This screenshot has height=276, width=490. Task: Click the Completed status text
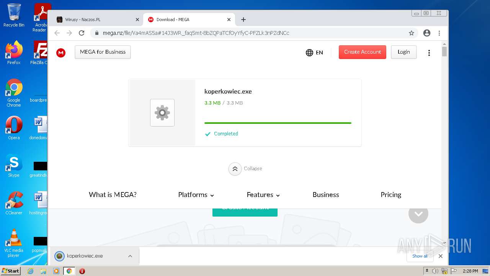pyautogui.click(x=226, y=134)
